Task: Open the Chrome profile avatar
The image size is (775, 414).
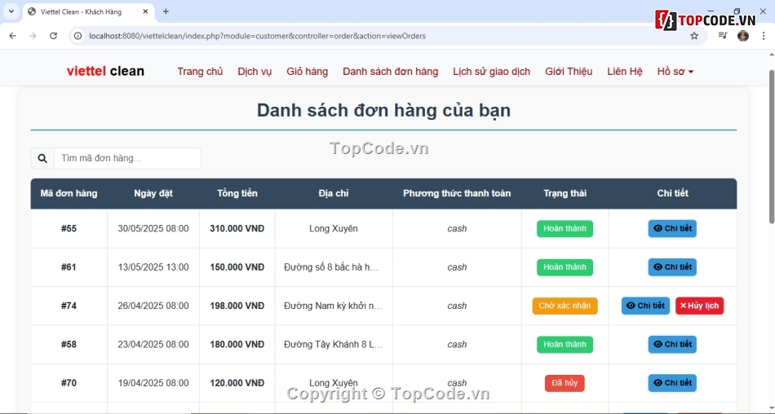Action: pyautogui.click(x=743, y=36)
